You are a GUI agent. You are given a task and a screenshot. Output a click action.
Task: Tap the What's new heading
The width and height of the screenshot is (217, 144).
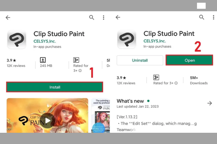pyautogui.click(x=130, y=101)
